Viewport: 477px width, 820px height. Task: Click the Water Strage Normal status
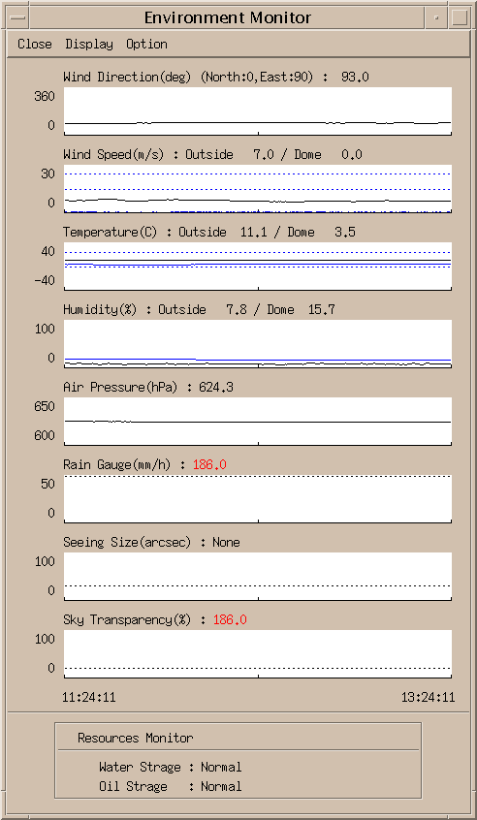point(221,768)
